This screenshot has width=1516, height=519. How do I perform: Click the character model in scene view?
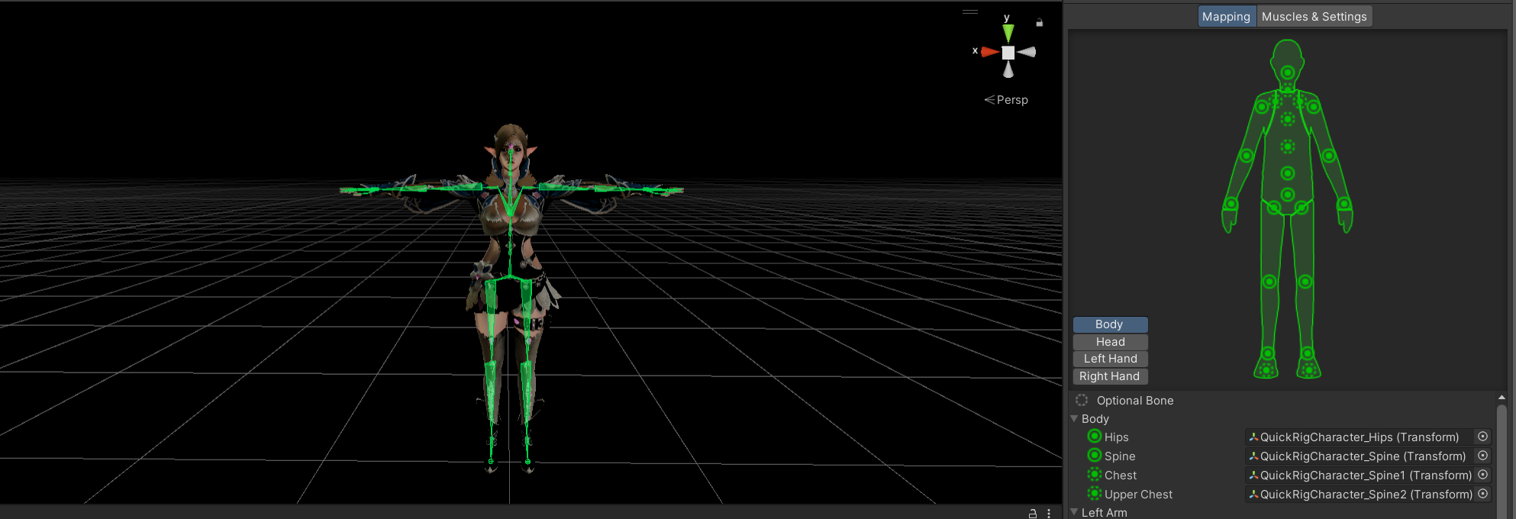pos(511,298)
